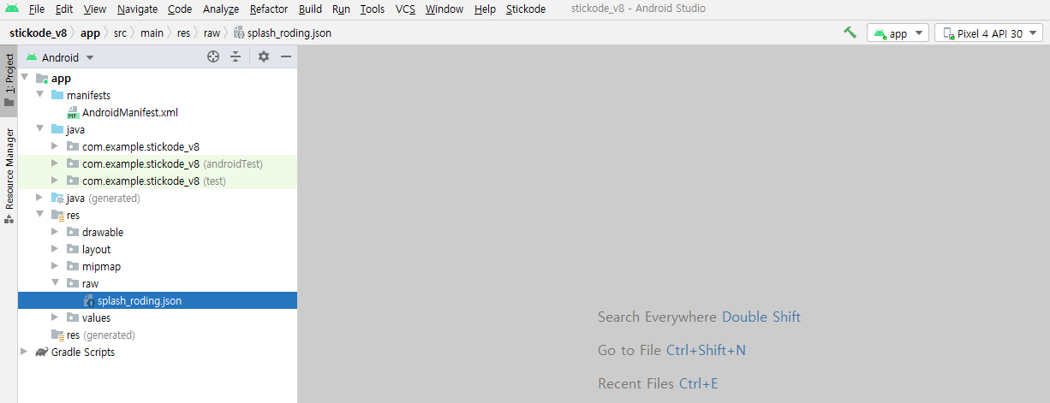This screenshot has width=1050, height=403.
Task: Collapse the res folder arrow
Action: coord(40,215)
